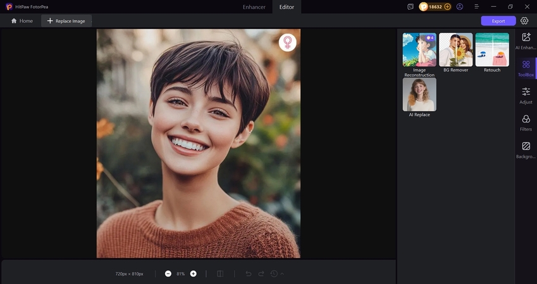The image size is (537, 284).
Task: Switch to the Editor tab
Action: tap(287, 7)
